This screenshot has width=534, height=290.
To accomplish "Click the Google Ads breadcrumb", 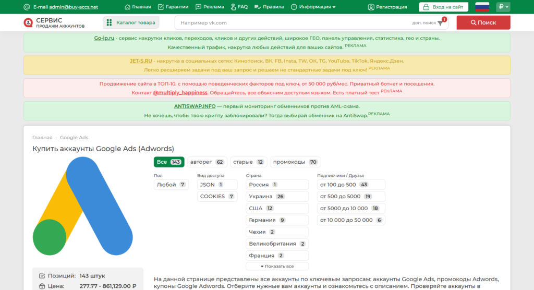I will 74,137.
